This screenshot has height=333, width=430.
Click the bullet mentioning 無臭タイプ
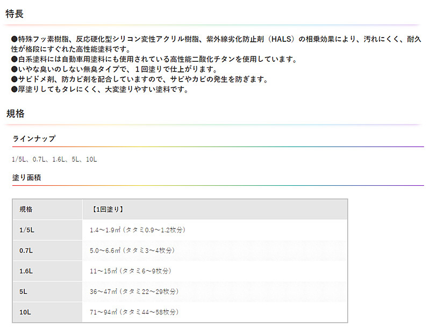point(114,70)
